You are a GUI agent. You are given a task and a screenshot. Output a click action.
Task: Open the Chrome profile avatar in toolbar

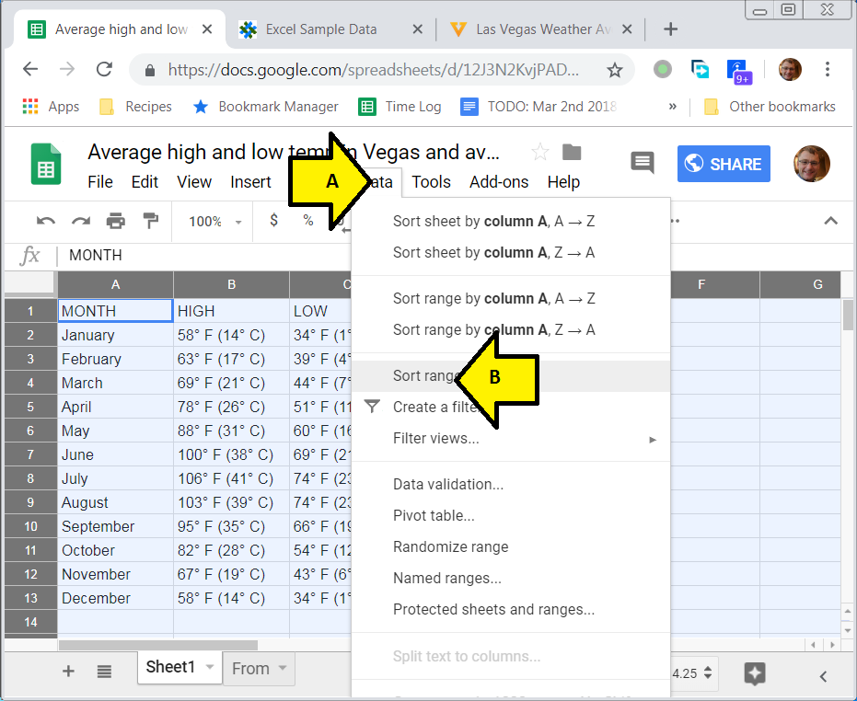790,69
